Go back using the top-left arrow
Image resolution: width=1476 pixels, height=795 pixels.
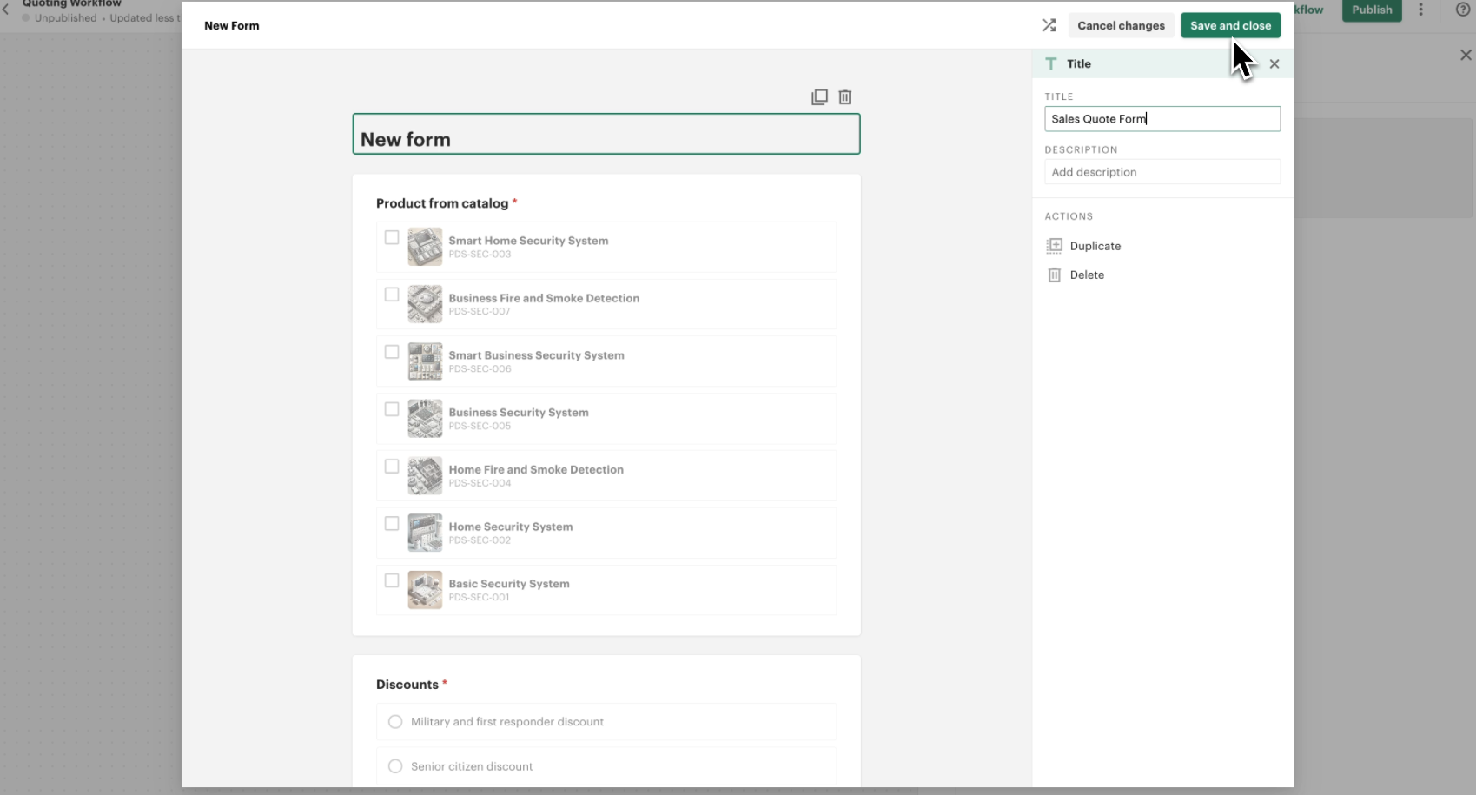tap(6, 10)
